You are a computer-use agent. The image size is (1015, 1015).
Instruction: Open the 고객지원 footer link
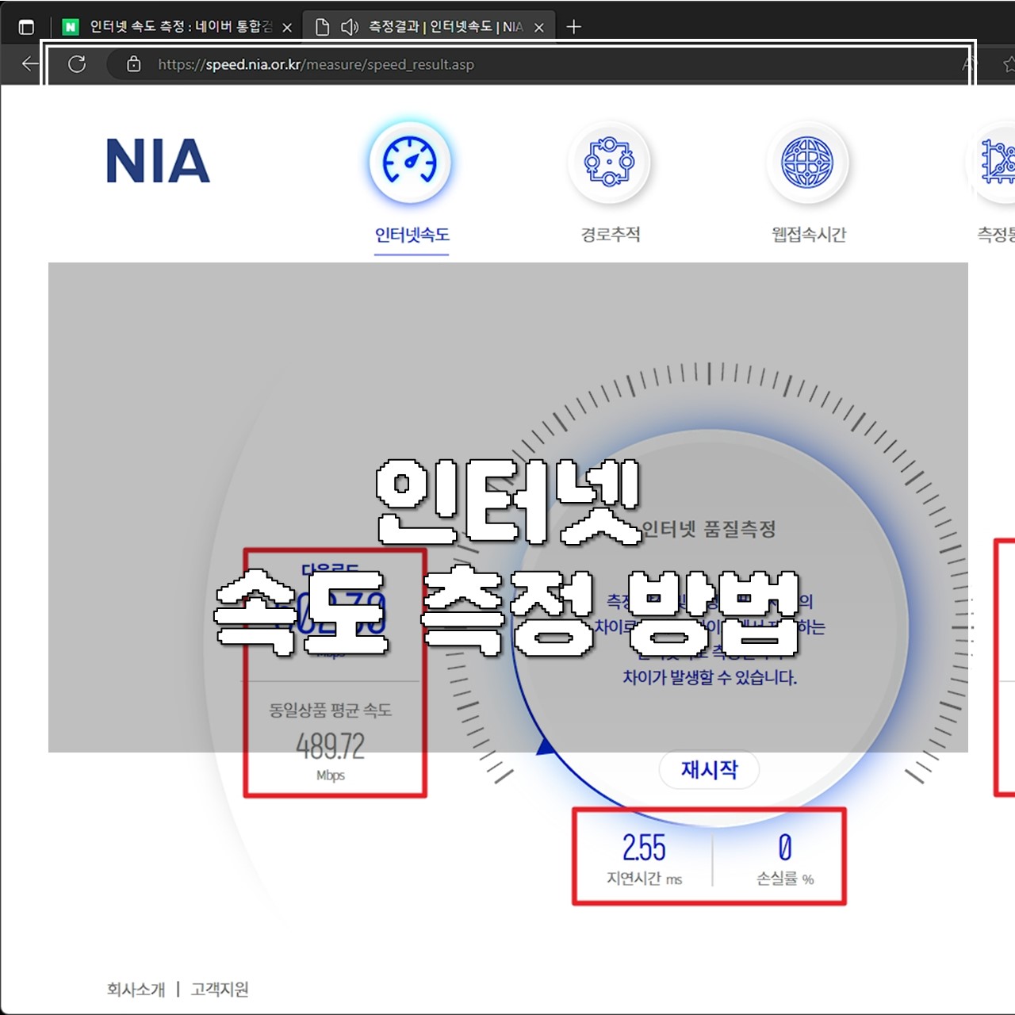click(220, 989)
